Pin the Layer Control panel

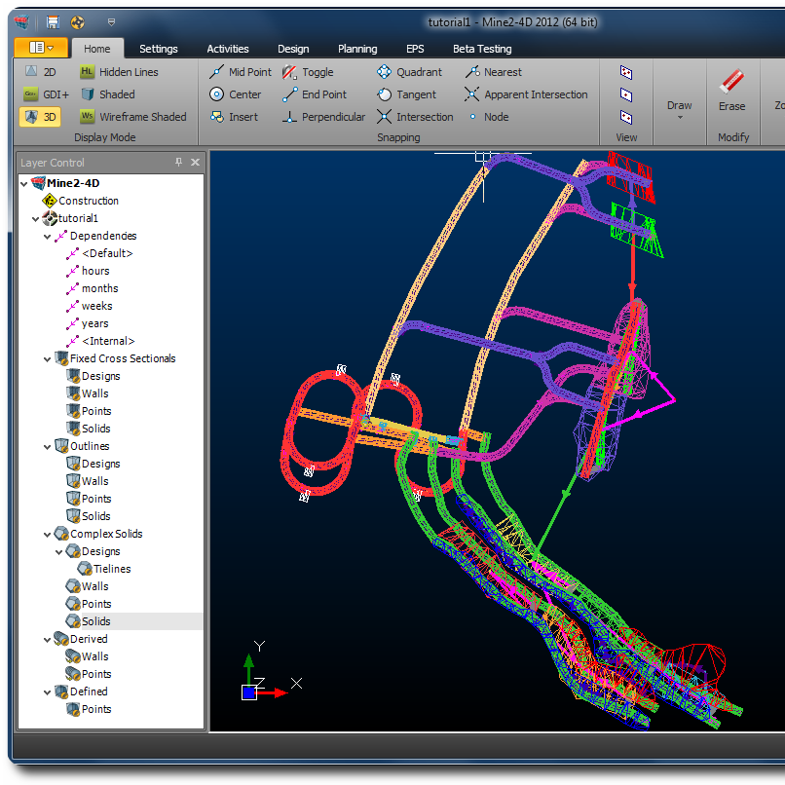tap(179, 162)
